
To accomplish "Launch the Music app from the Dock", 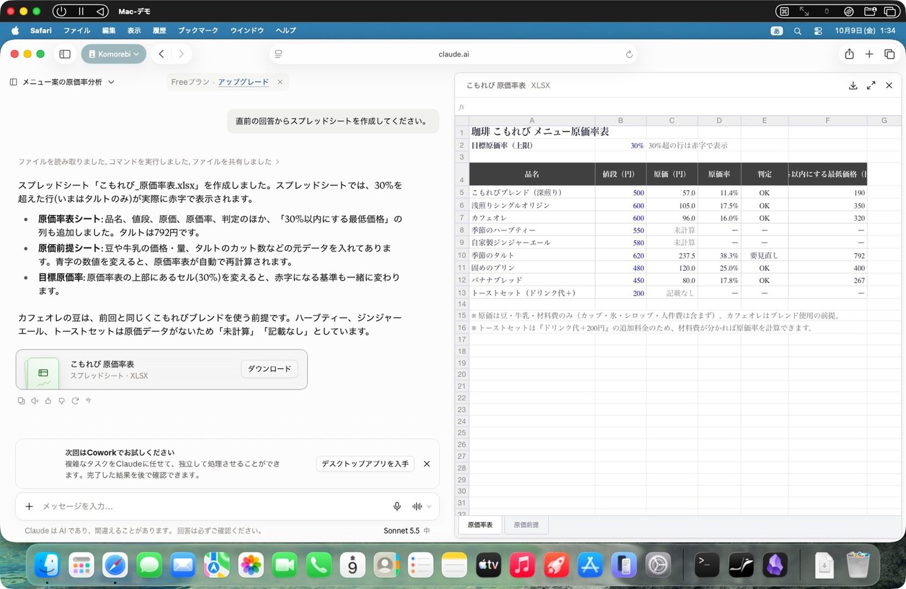I will (522, 565).
